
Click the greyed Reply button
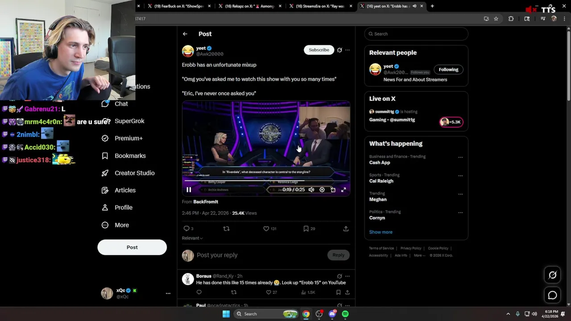338,255
